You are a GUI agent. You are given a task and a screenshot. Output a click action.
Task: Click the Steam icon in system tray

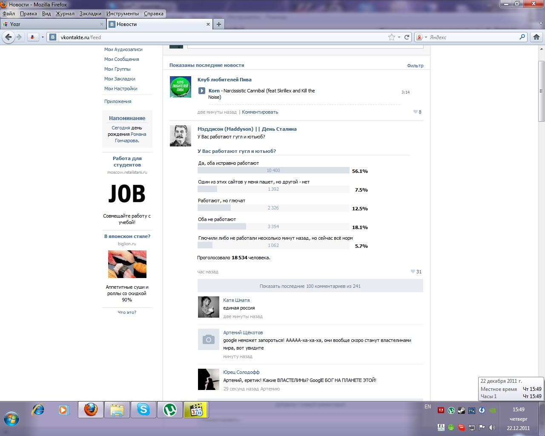462,410
